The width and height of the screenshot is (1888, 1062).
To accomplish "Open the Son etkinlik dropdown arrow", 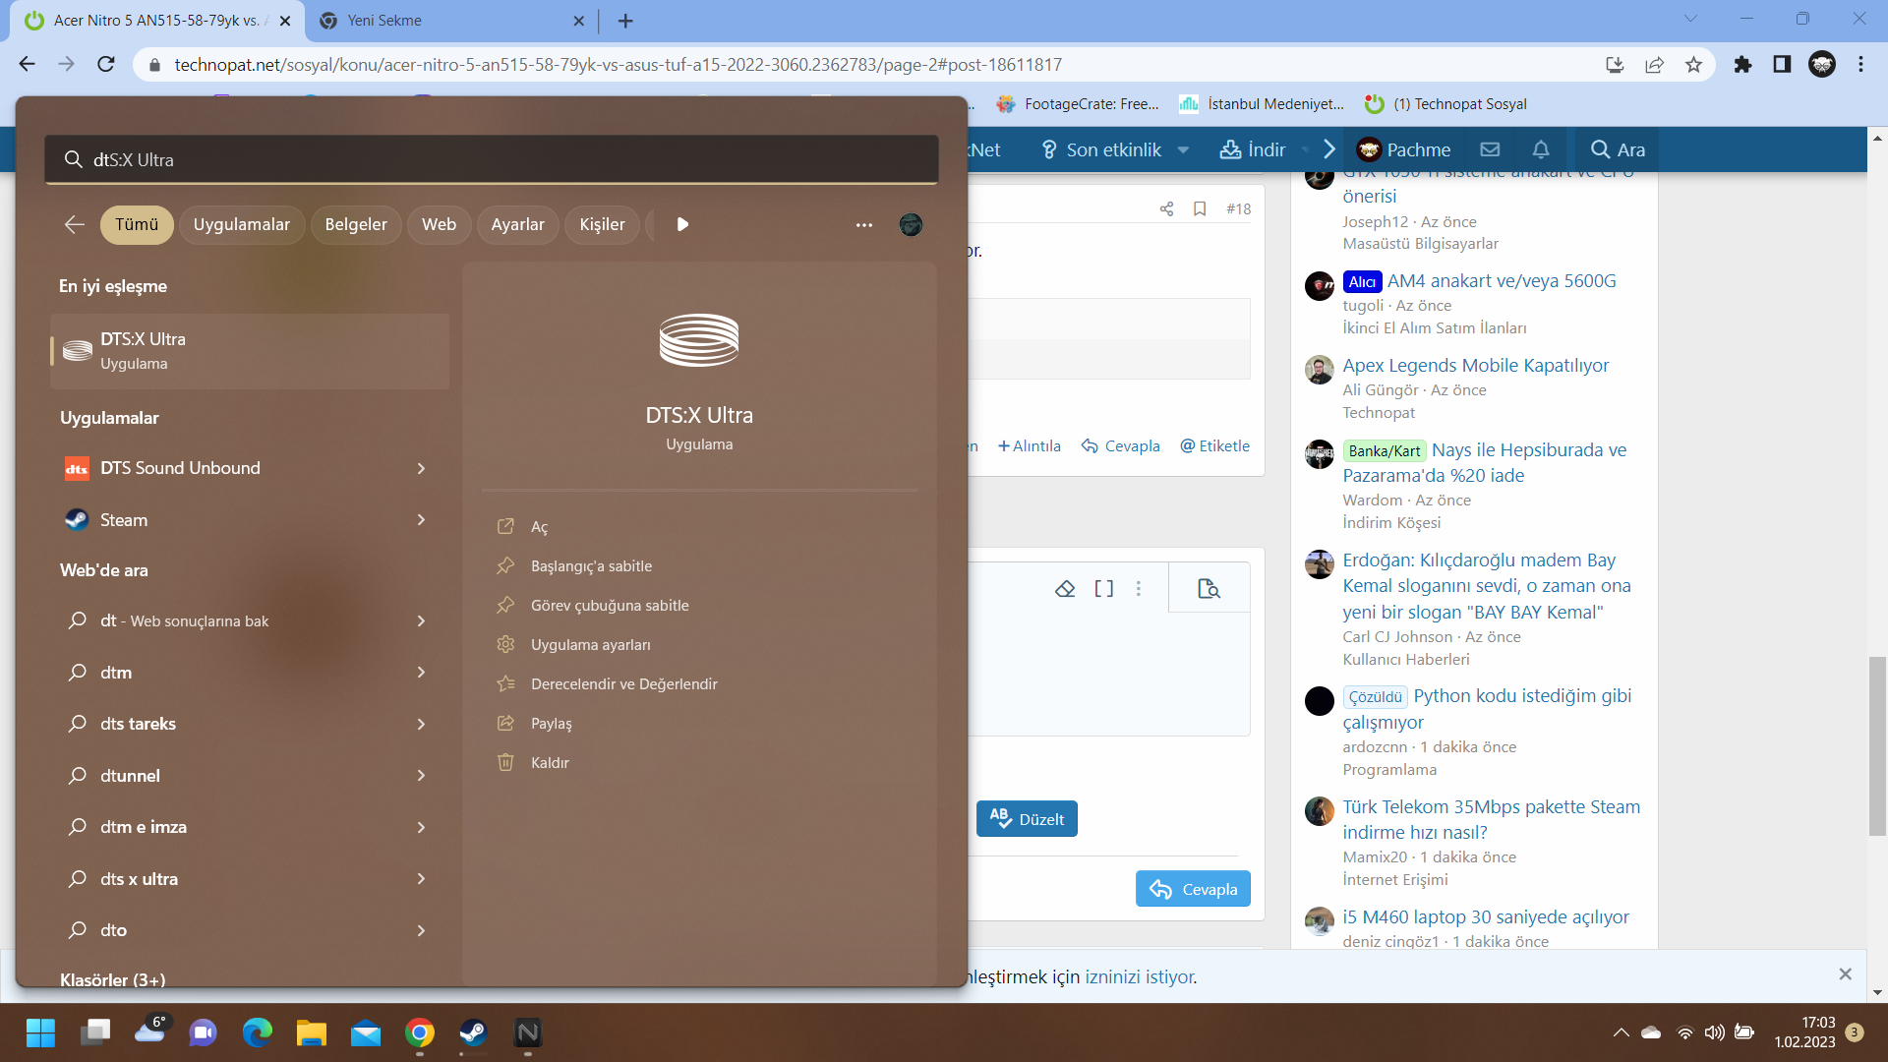I will [1183, 149].
